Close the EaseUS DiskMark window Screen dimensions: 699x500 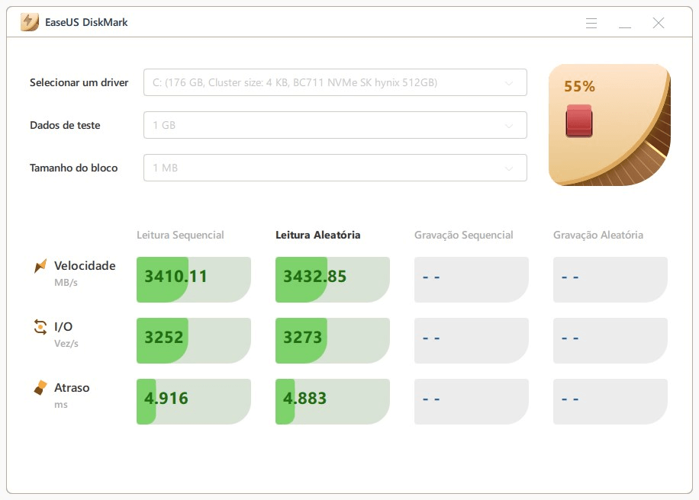659,23
